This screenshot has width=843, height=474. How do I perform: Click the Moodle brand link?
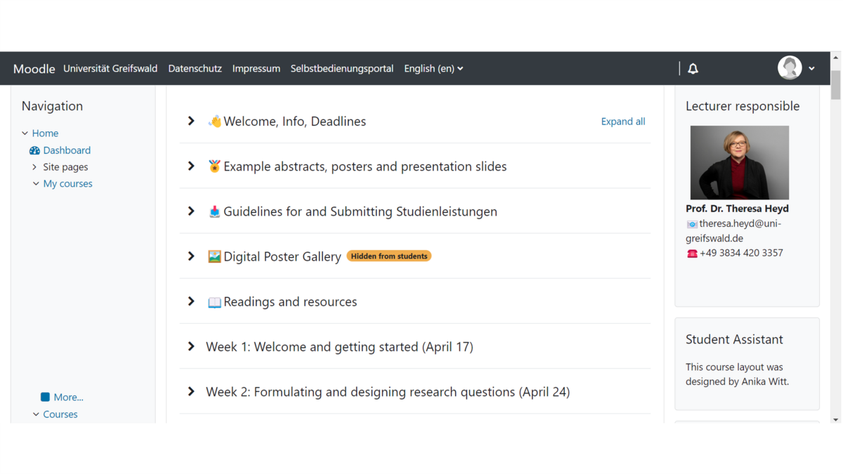click(x=34, y=69)
